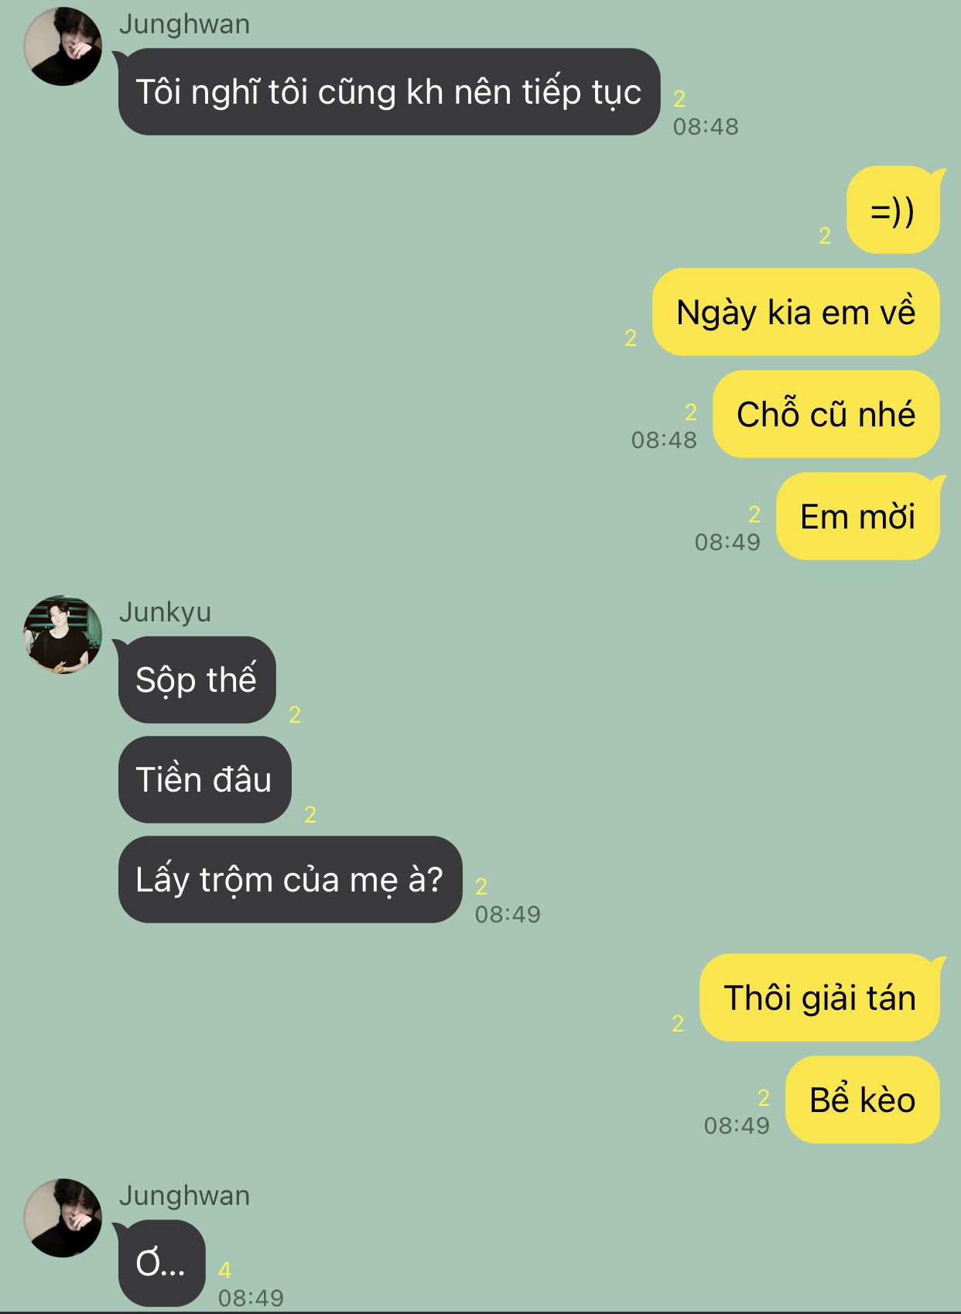Image resolution: width=961 pixels, height=1314 pixels.
Task: Tap Junkyu's profile avatar
Action: click(x=63, y=635)
